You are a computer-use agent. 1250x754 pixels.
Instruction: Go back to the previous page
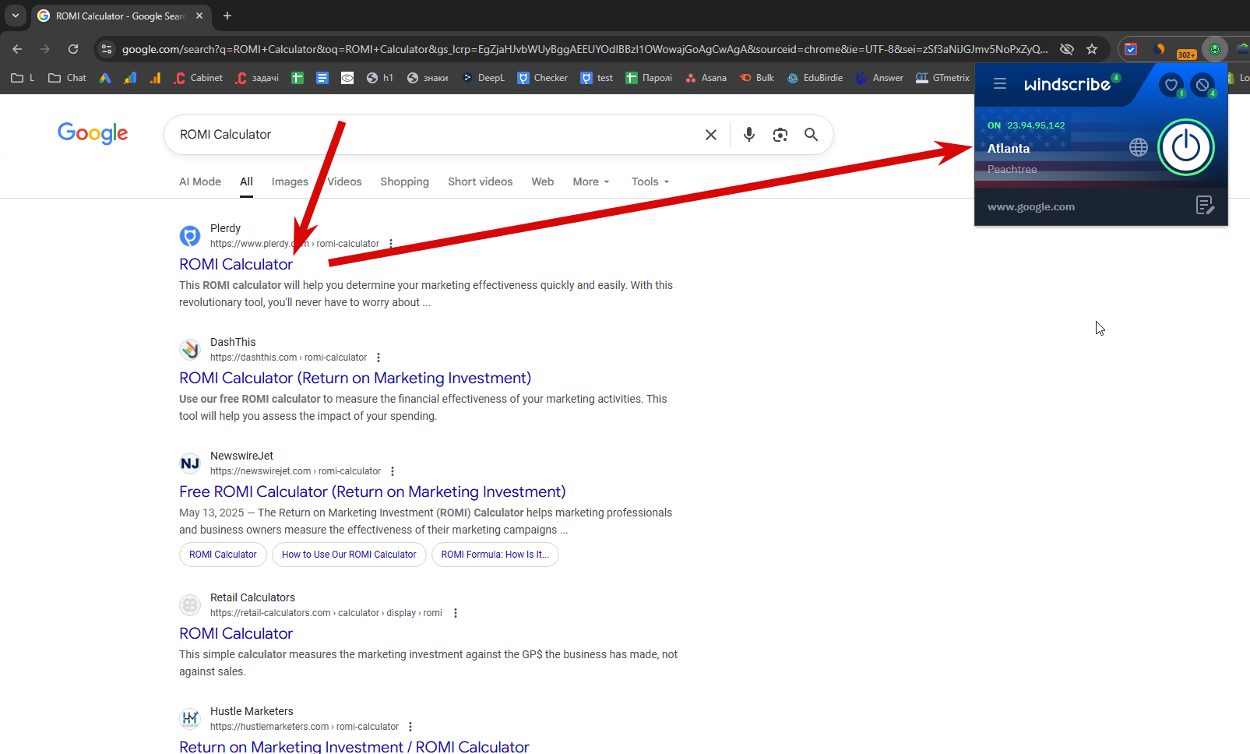17,49
